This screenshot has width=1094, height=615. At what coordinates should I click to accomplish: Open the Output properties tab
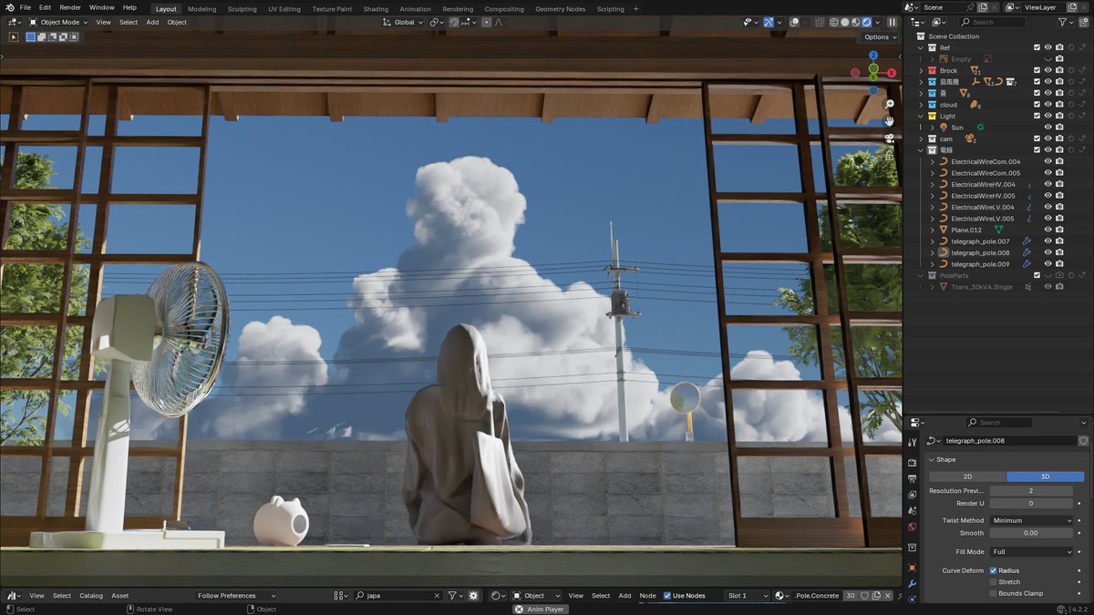click(912, 478)
